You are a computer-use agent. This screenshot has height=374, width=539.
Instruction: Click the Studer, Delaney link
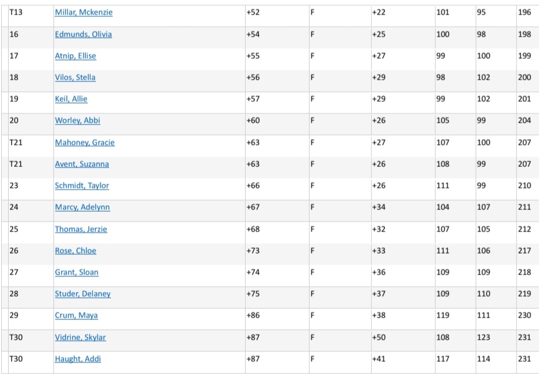coord(82,294)
